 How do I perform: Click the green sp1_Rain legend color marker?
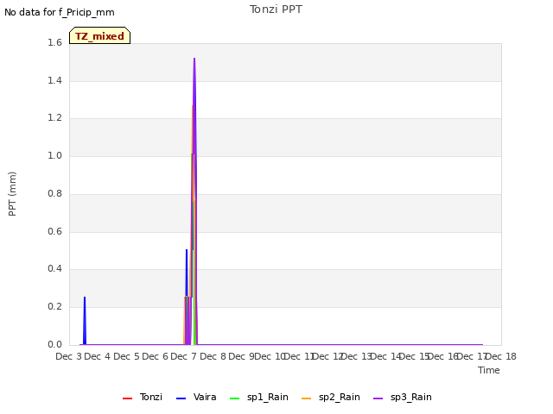point(234,398)
